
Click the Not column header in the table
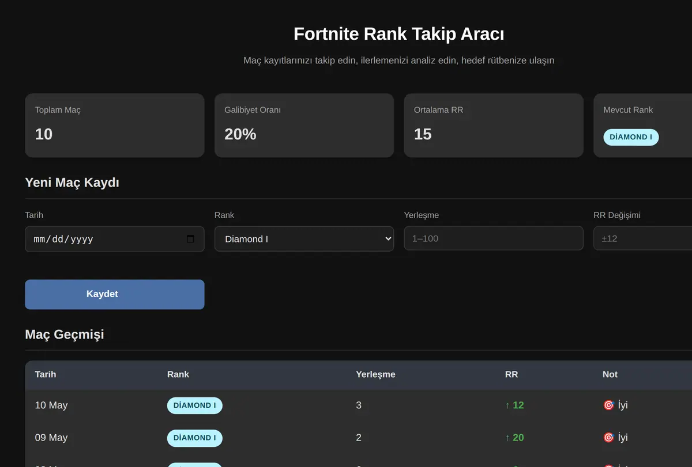[x=610, y=374]
